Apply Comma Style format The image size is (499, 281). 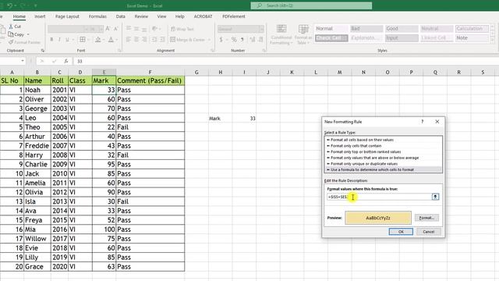242,40
